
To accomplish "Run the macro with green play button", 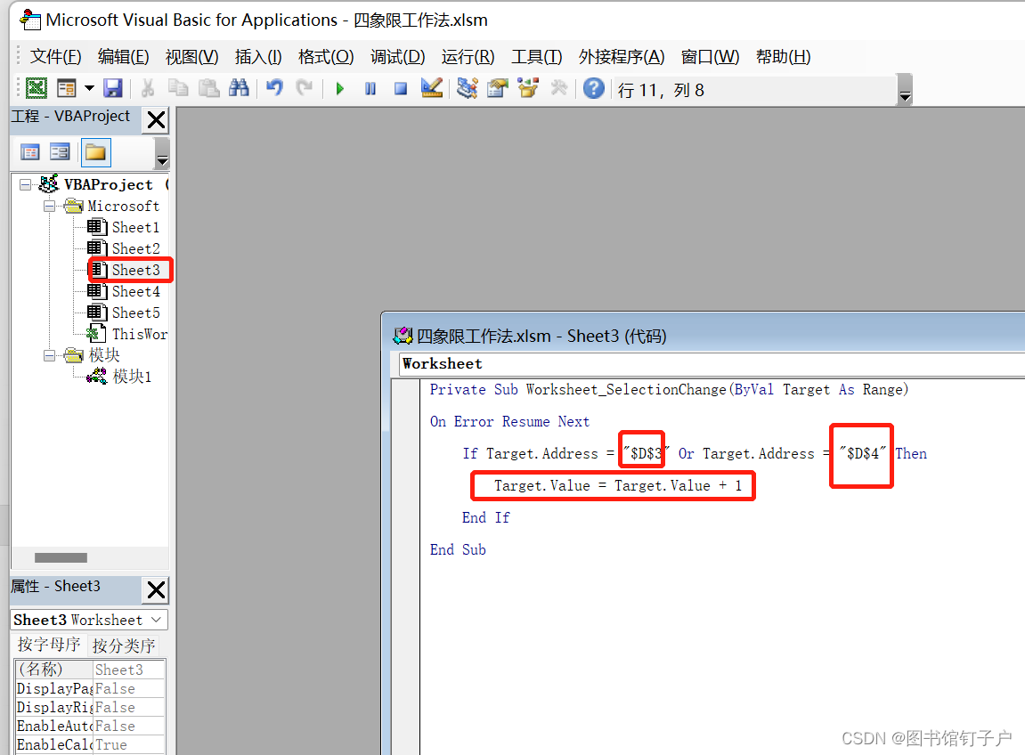I will point(340,88).
